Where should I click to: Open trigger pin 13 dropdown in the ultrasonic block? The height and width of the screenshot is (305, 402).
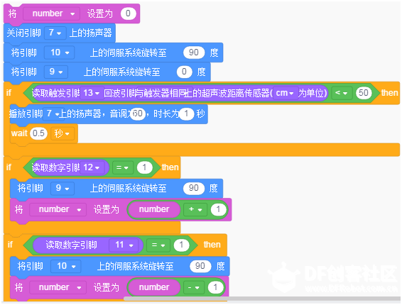[x=92, y=93]
